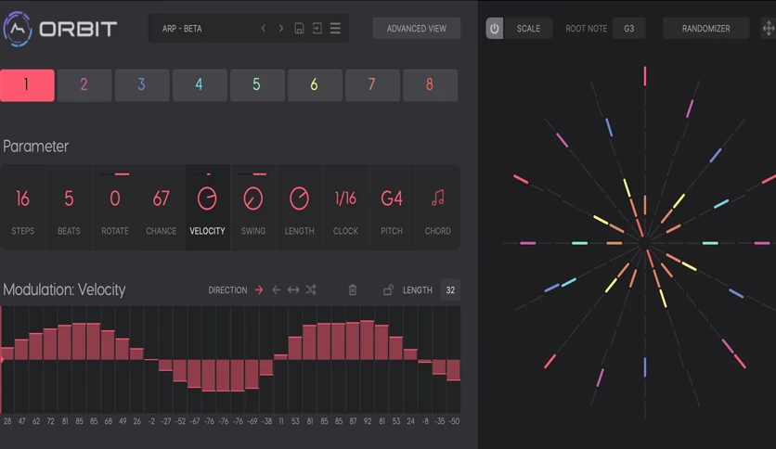Screen dimensions: 776x449
Task: Click the last velocity bar valued -50
Action: (x=454, y=370)
